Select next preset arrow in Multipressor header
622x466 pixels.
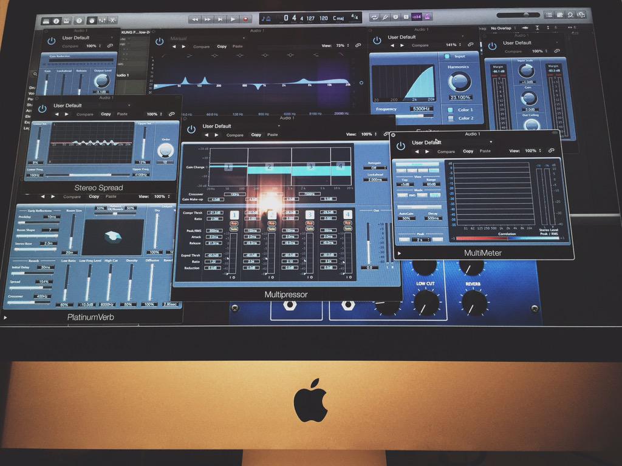(217, 135)
